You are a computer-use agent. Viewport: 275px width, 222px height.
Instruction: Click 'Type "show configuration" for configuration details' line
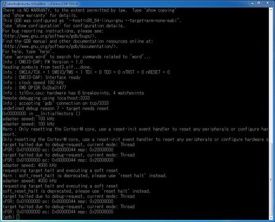[64, 26]
